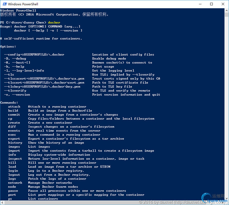
Task: Close the Windows PowerShell window
Action: (x=223, y=4)
